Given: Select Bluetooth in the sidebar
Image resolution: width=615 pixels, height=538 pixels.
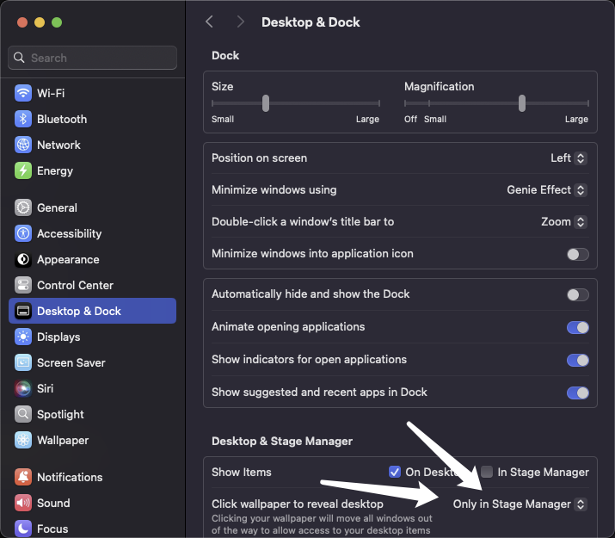Looking at the screenshot, I should pyautogui.click(x=92, y=119).
